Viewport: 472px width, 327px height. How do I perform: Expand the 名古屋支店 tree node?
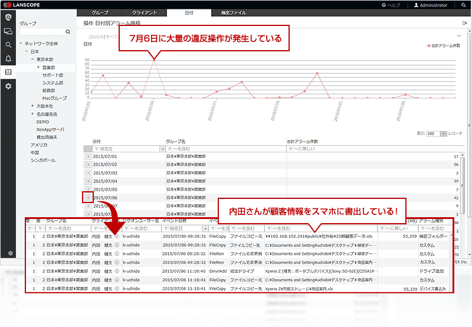pyautogui.click(x=32, y=114)
